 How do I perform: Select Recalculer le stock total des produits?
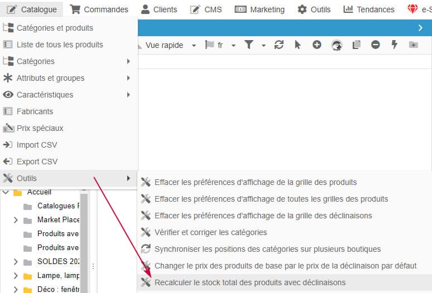(x=249, y=282)
